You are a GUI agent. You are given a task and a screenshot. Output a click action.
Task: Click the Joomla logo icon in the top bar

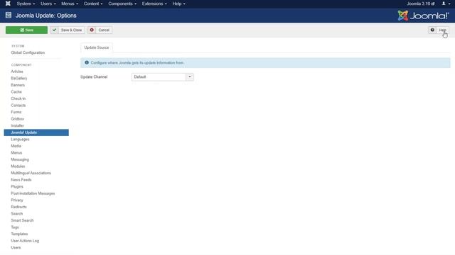[x=8, y=4]
